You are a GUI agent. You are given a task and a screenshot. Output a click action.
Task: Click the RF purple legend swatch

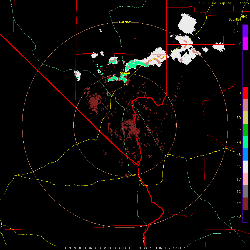[x=245, y=31]
